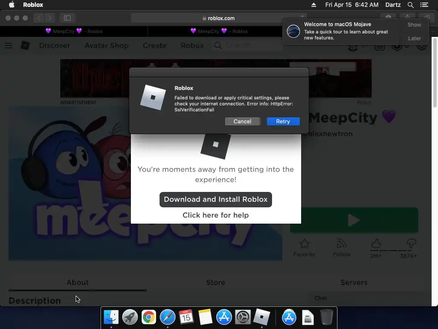The height and width of the screenshot is (329, 438).
Task: Follow the MeepCity experience
Action: click(x=342, y=248)
